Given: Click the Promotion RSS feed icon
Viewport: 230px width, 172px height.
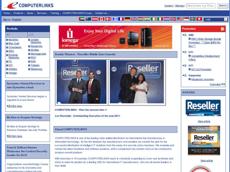Looking at the screenshot, I should coord(222,29).
